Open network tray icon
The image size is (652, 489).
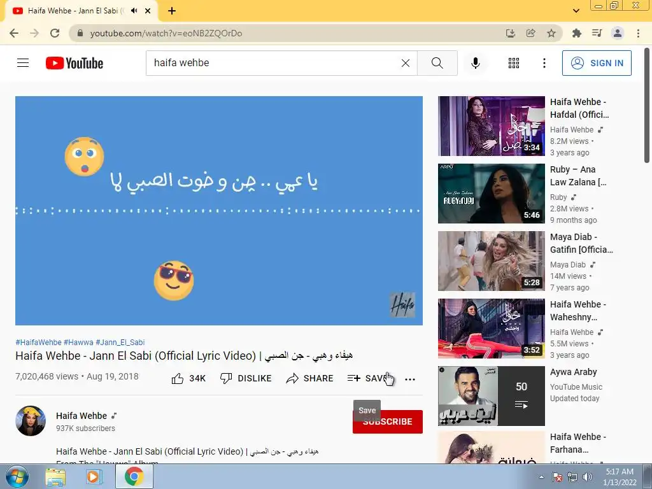tap(572, 477)
